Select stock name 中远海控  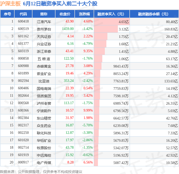tap(44, 155)
